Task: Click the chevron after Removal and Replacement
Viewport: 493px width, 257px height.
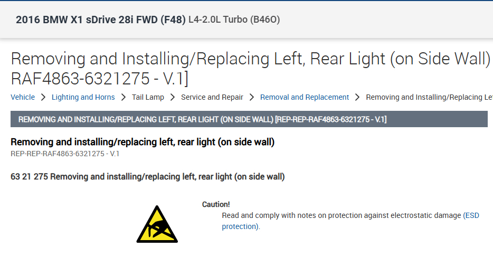Action: point(357,97)
